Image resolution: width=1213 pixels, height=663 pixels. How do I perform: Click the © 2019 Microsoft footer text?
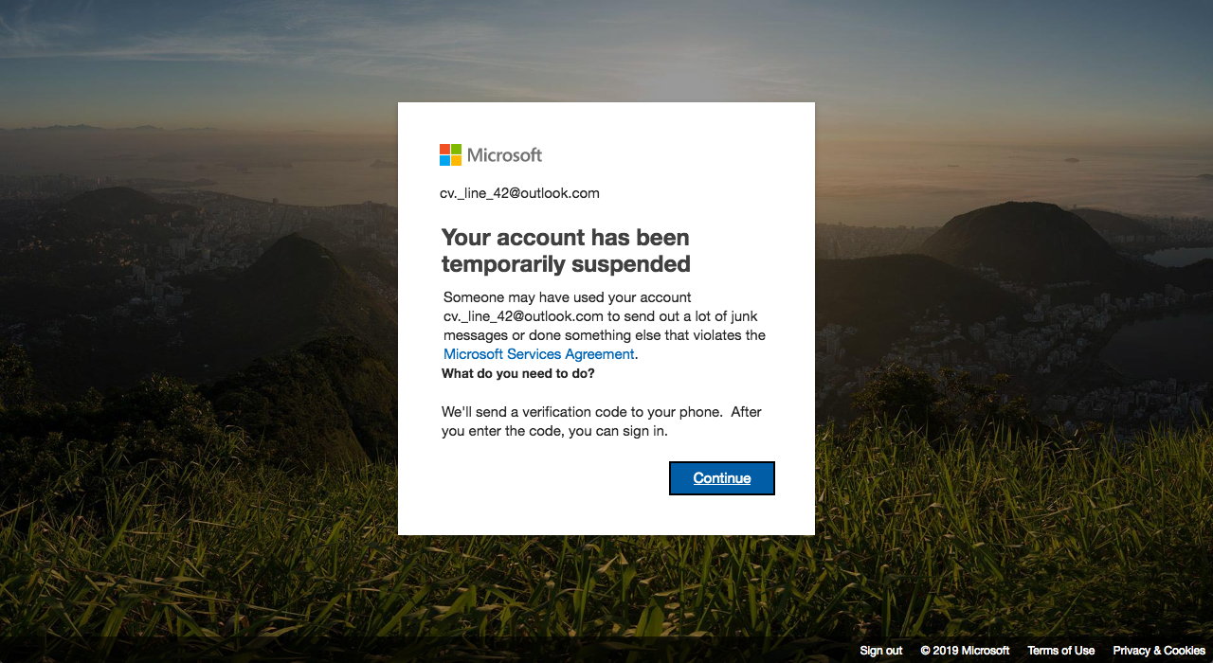pos(965,651)
